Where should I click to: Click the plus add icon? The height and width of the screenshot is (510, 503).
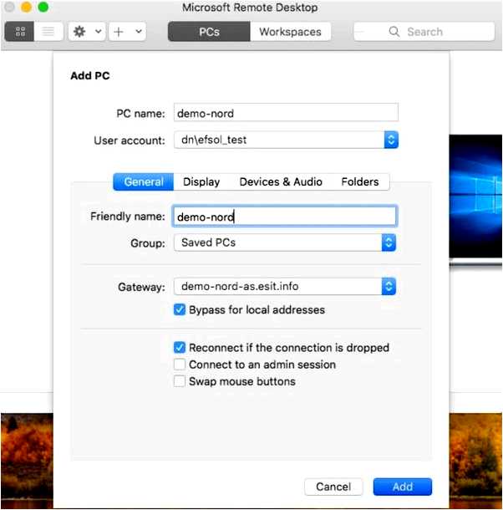point(119,32)
